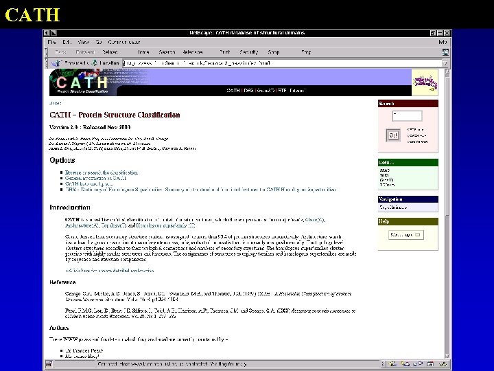Click the Back toolbar button
494x371 pixels.
coord(61,52)
